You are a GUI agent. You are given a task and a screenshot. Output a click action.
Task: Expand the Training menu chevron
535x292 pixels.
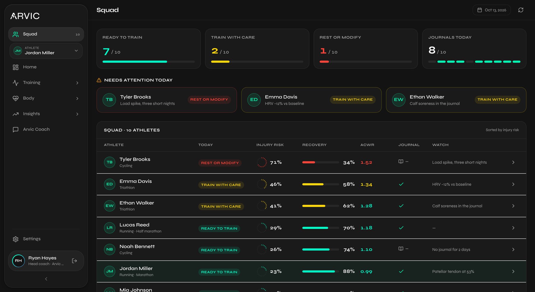coord(77,83)
